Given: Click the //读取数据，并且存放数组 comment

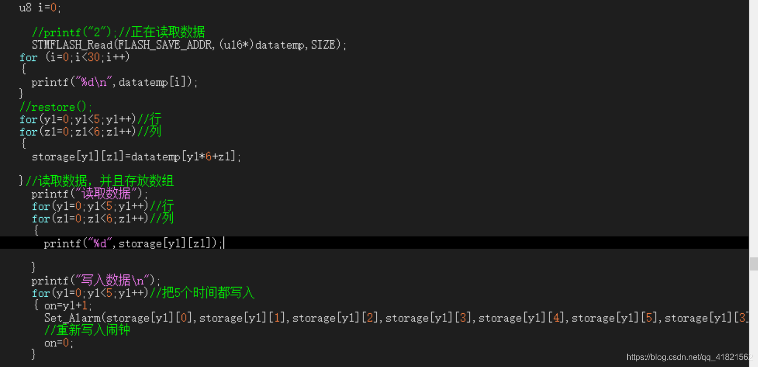Looking at the screenshot, I should 99,181.
